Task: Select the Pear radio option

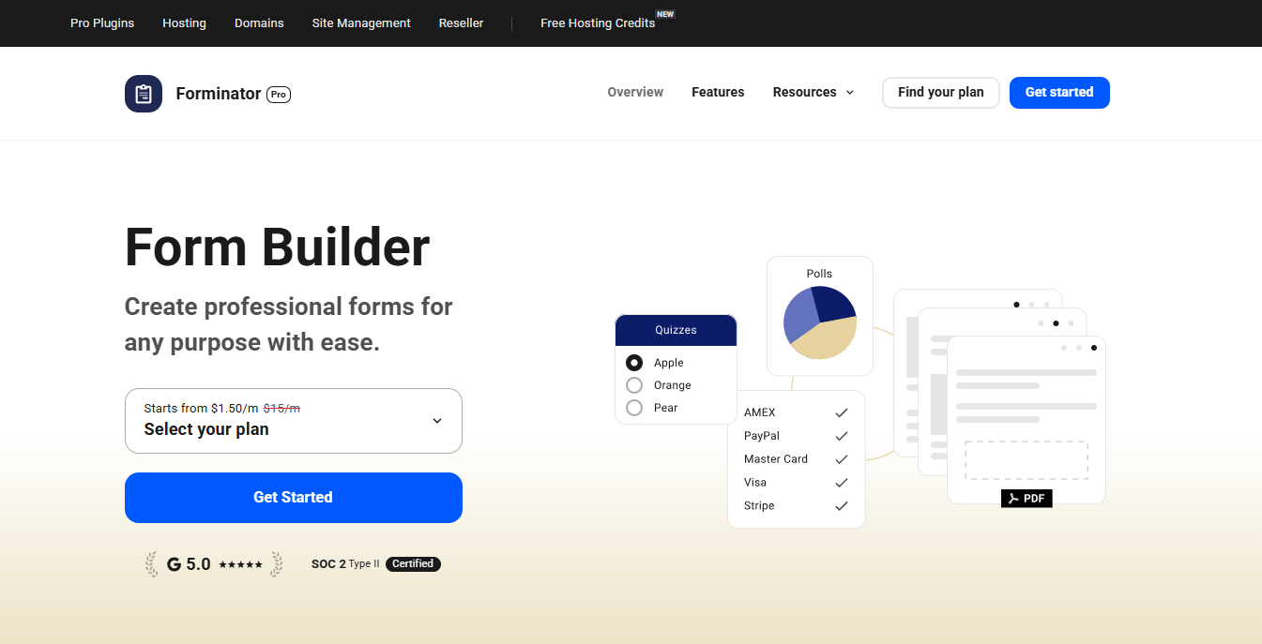Action: click(634, 408)
